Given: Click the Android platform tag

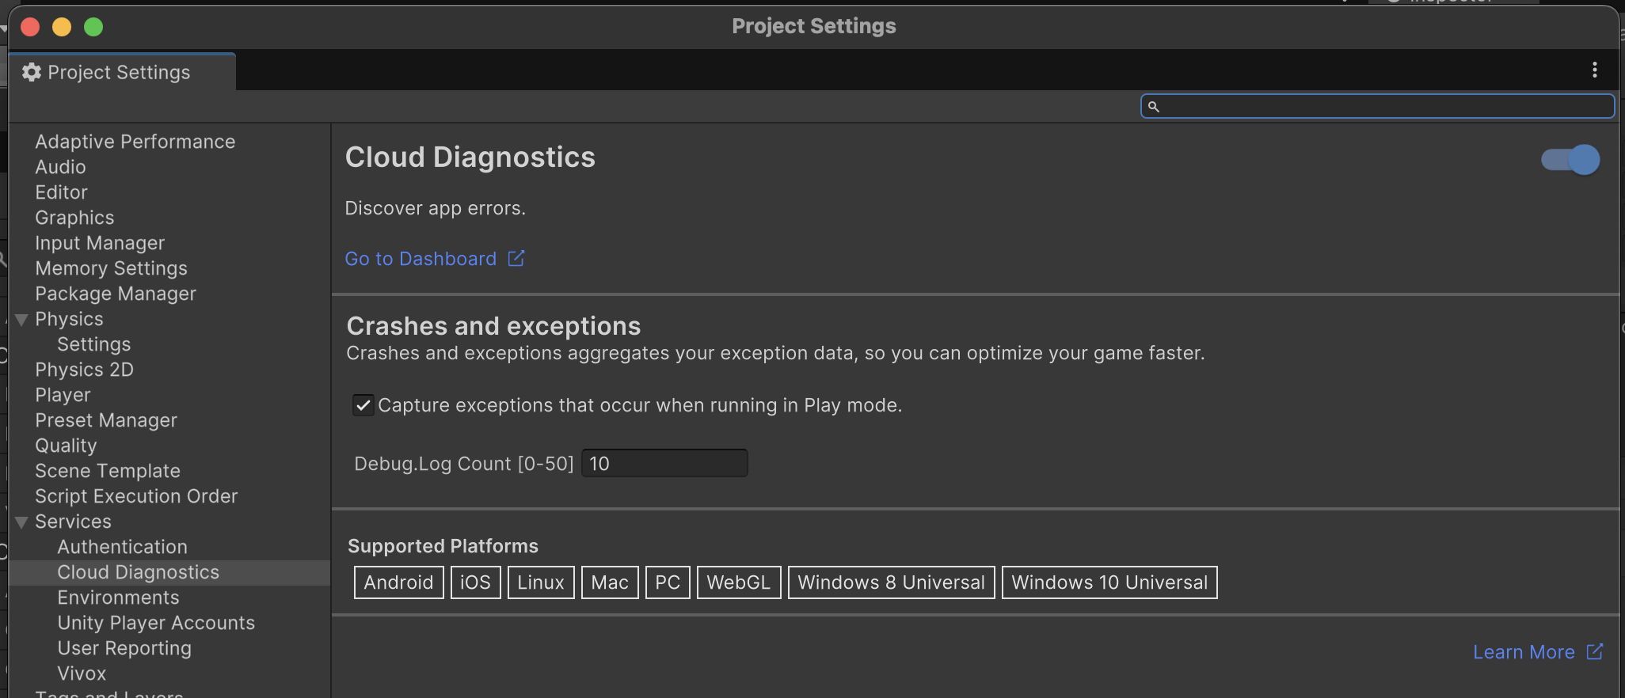Looking at the screenshot, I should [398, 582].
